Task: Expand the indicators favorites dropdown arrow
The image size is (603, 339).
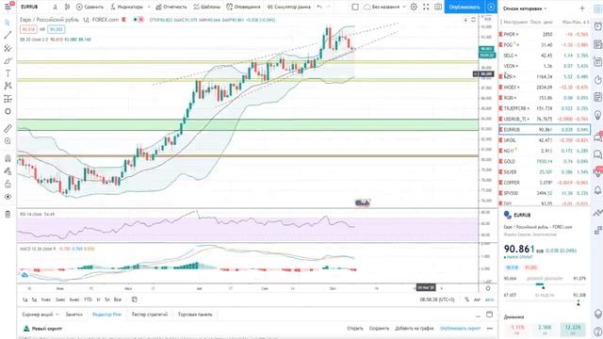Action: 149,7
